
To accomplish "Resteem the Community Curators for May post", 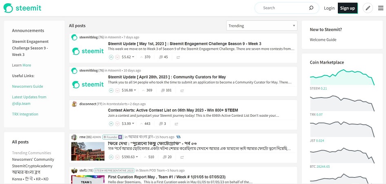I will (182, 91).
